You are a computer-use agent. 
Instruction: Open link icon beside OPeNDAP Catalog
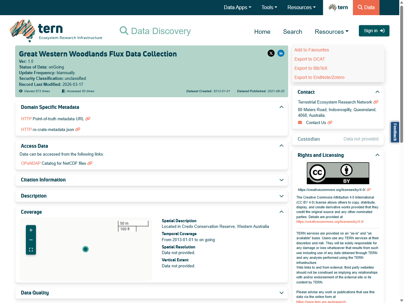click(90, 163)
